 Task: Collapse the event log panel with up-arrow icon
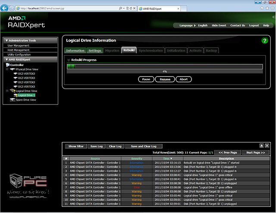[262, 146]
